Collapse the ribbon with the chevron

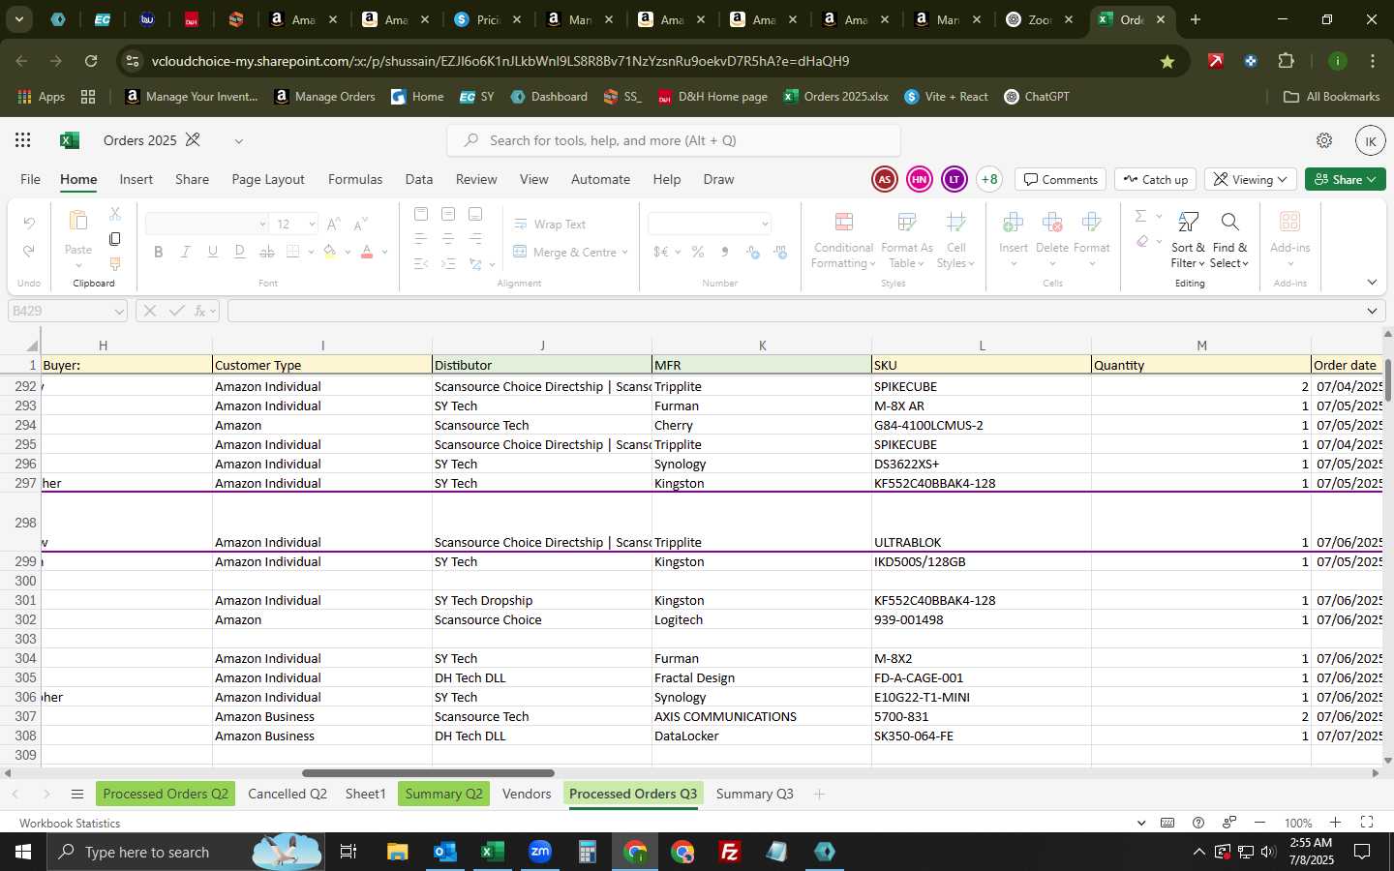[1372, 283]
